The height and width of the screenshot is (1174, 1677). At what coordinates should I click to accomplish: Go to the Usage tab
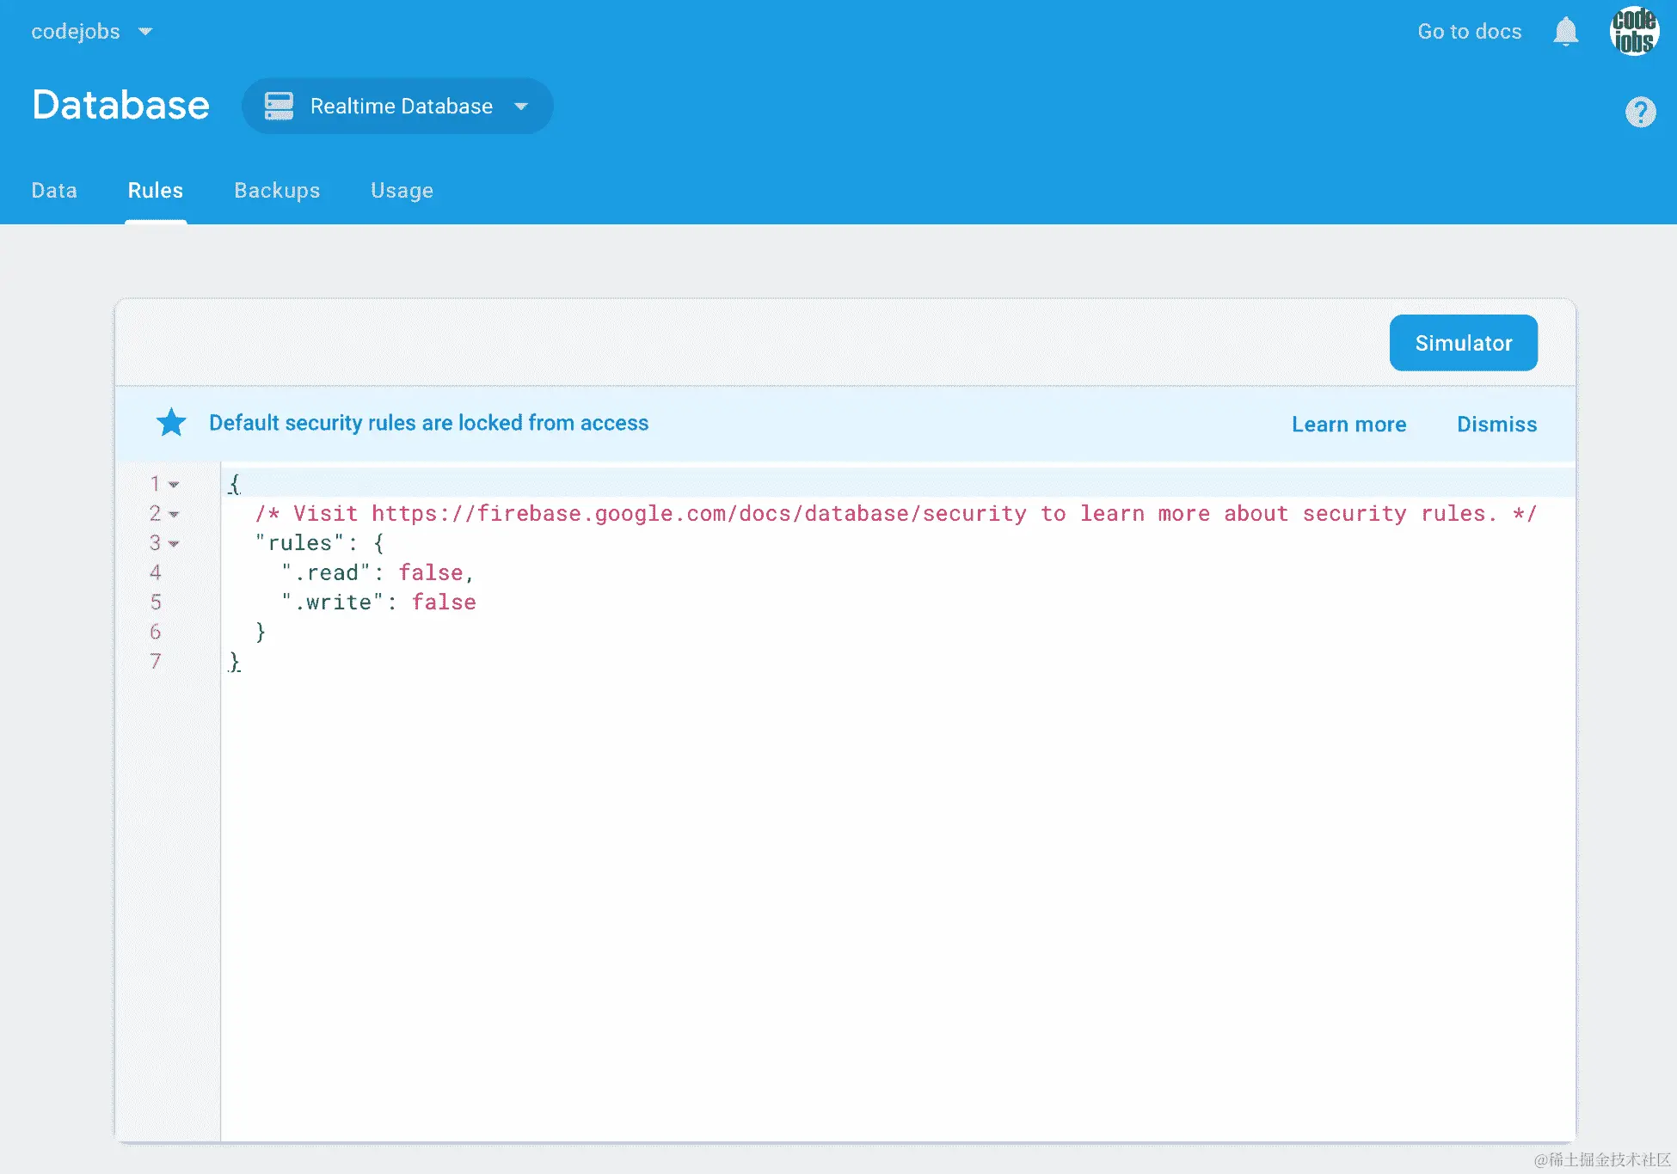(x=402, y=190)
